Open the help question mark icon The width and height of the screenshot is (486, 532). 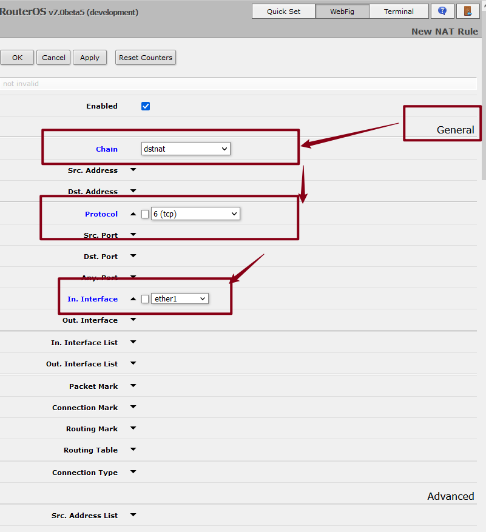[x=442, y=11]
